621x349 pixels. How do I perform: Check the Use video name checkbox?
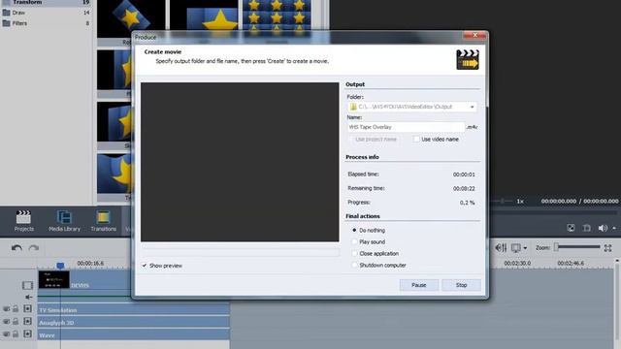click(x=416, y=140)
